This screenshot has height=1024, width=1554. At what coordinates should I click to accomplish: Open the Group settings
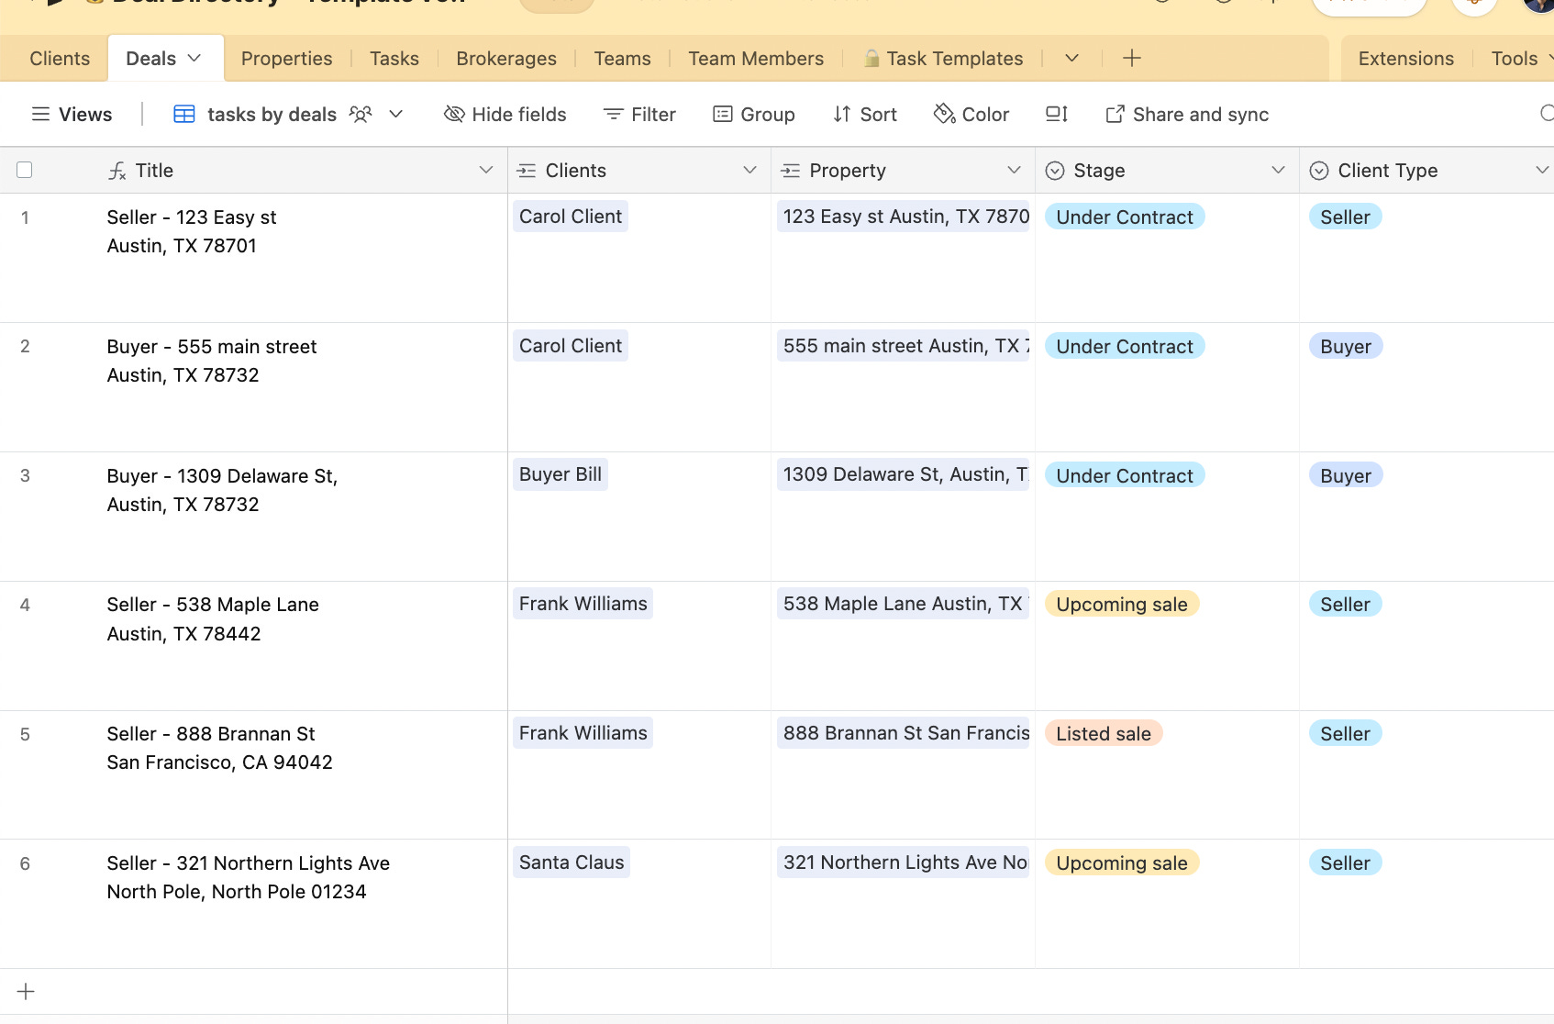[x=754, y=114]
